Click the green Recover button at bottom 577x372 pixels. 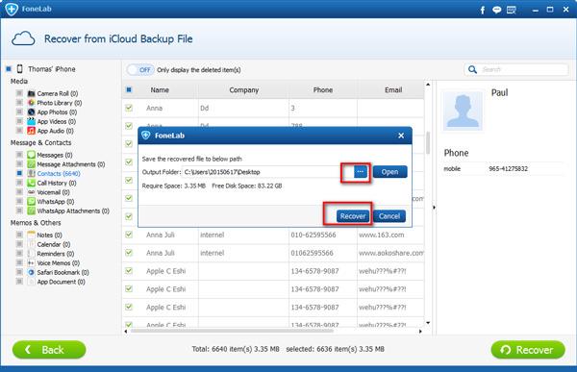coord(528,350)
